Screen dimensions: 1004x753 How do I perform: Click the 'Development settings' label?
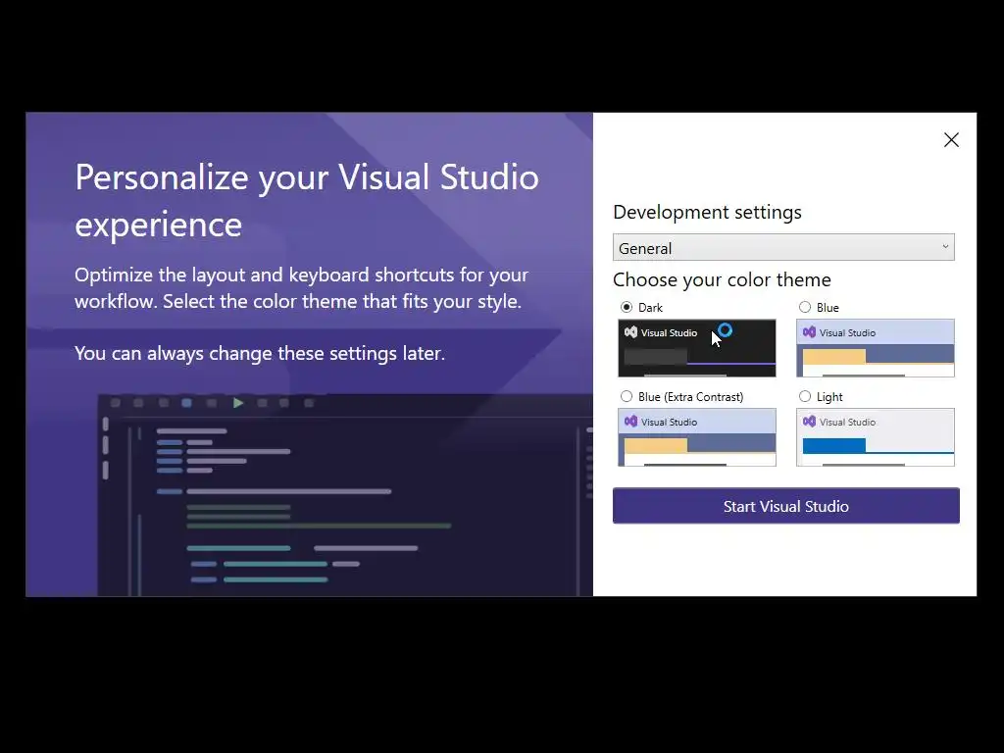coord(707,212)
